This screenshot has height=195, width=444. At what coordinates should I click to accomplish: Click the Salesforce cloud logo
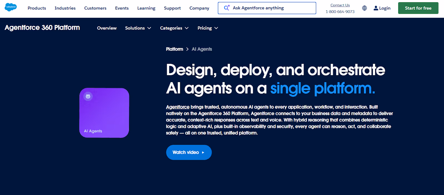click(x=11, y=7)
